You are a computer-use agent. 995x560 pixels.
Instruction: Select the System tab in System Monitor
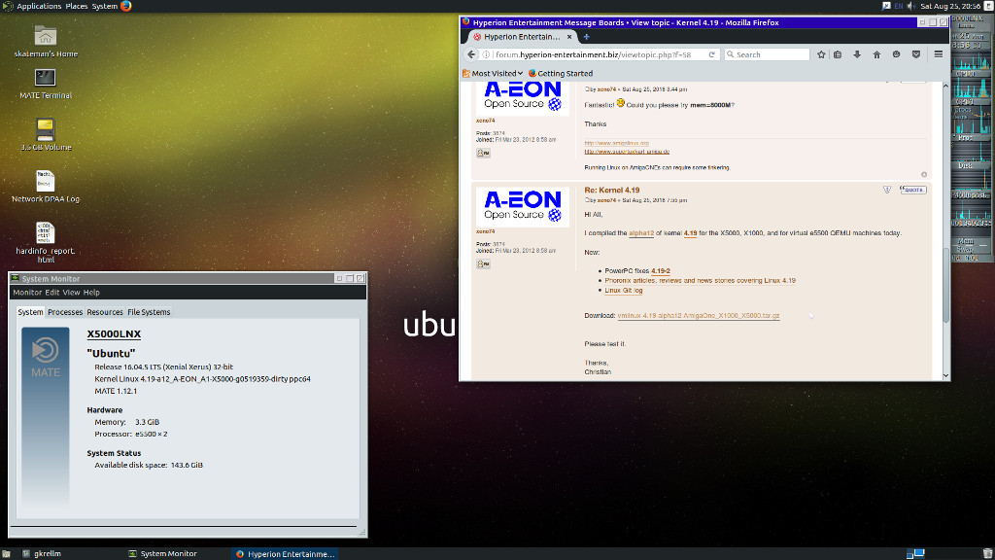click(30, 312)
